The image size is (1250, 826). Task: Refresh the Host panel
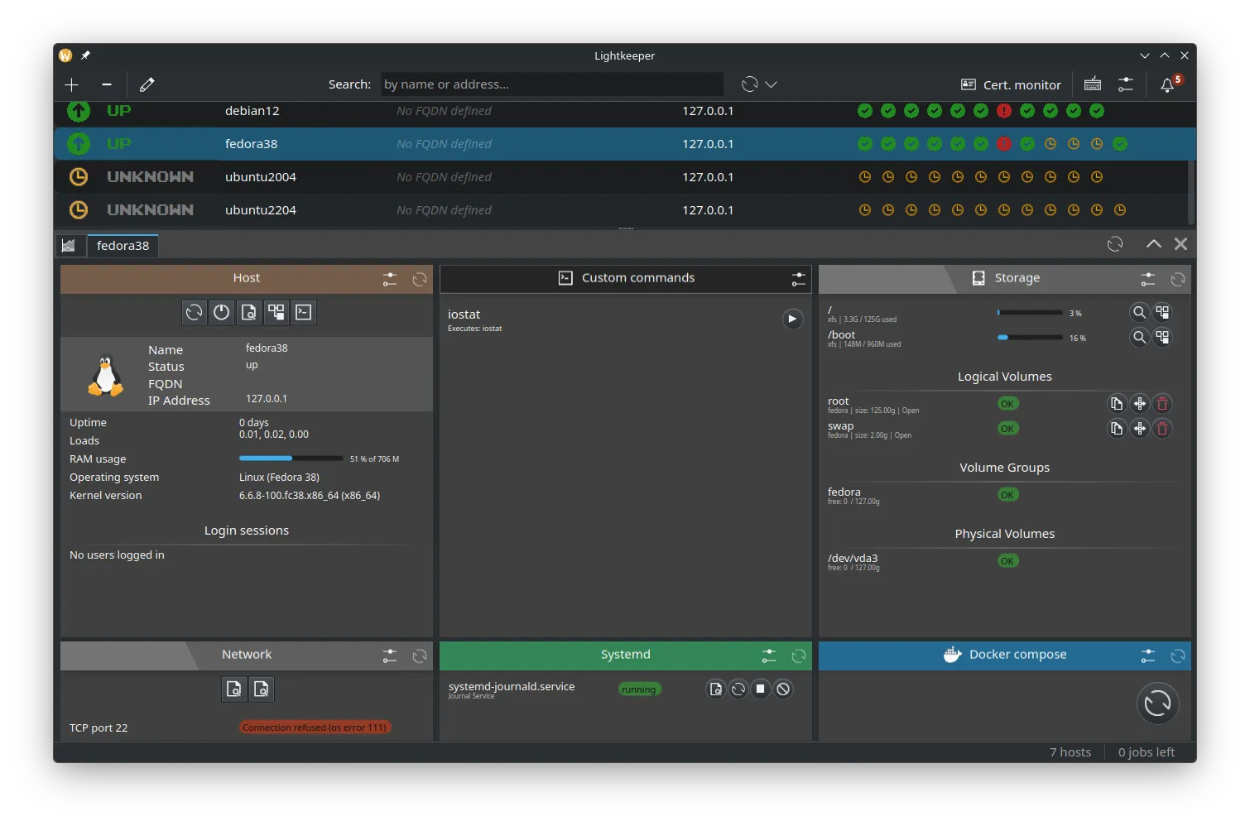[420, 279]
